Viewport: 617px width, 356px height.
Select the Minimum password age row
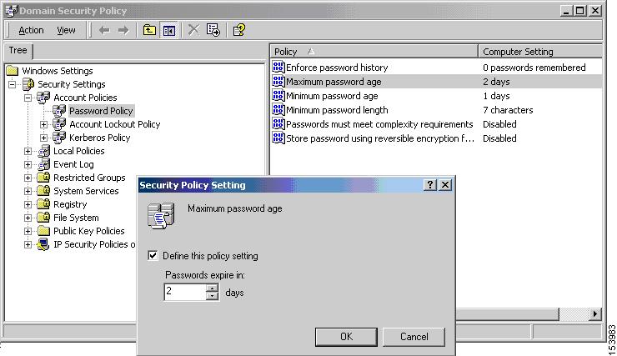tap(436, 96)
